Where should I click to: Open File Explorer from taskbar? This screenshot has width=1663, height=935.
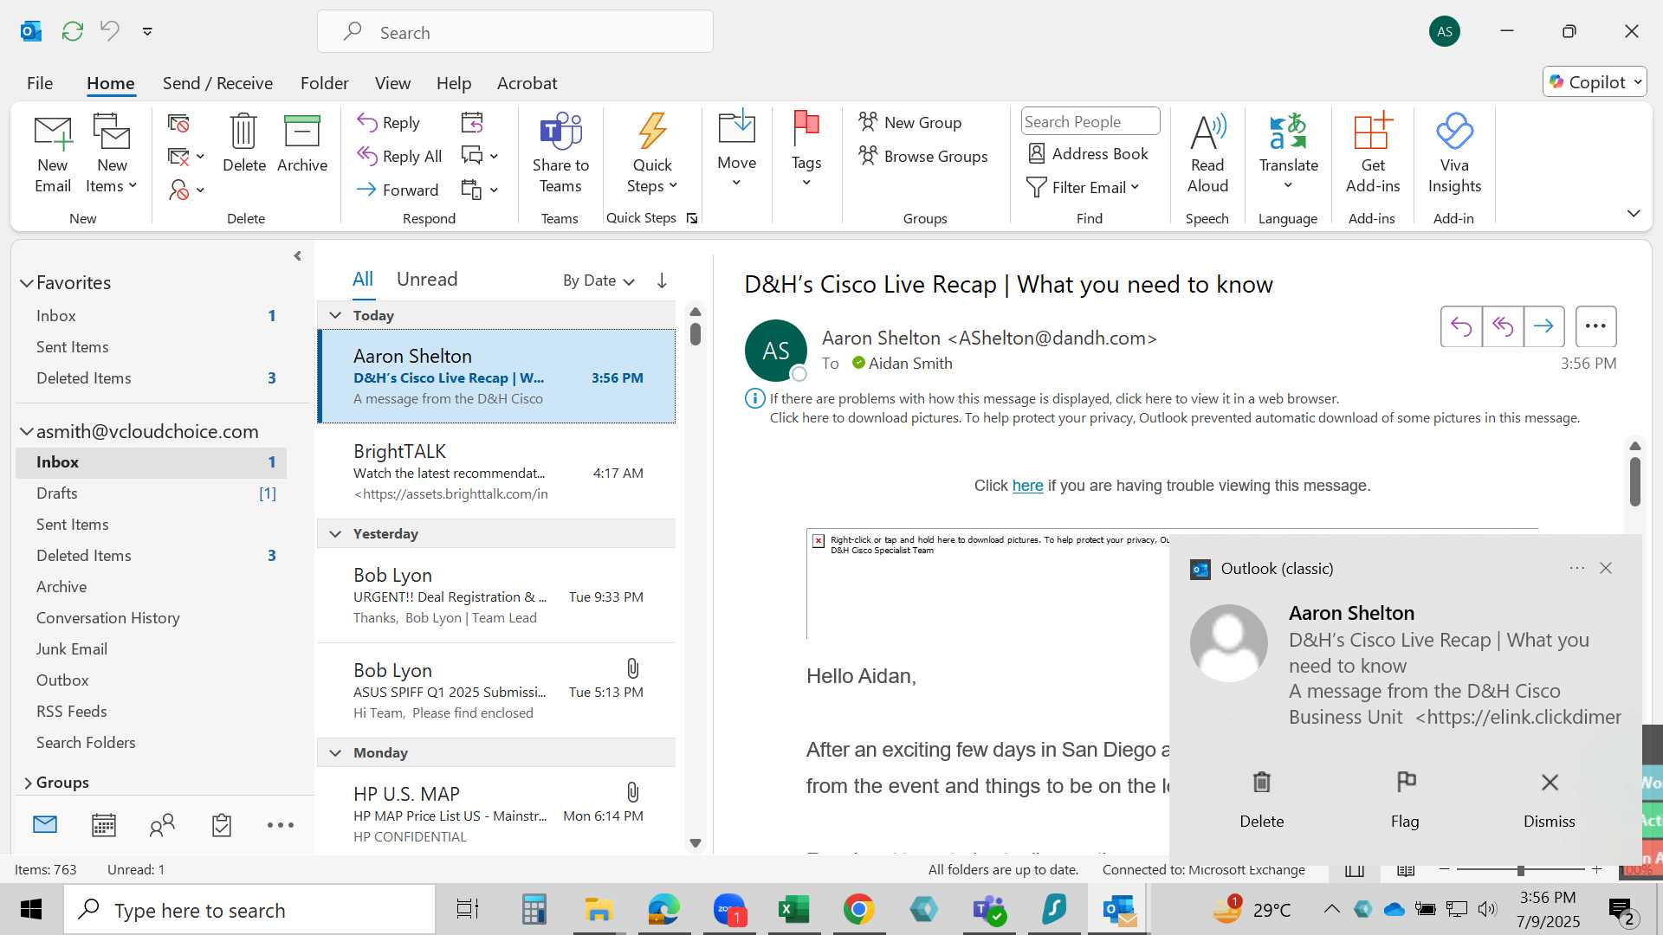598,909
